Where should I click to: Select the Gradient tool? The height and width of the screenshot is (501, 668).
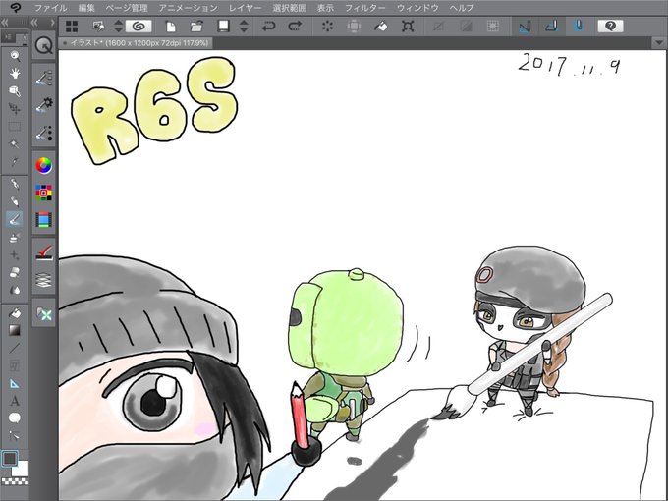pos(15,330)
